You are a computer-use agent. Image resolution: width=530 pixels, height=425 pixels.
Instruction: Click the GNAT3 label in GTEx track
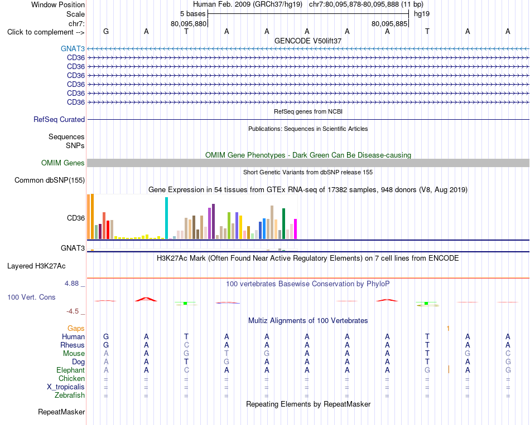coord(73,248)
